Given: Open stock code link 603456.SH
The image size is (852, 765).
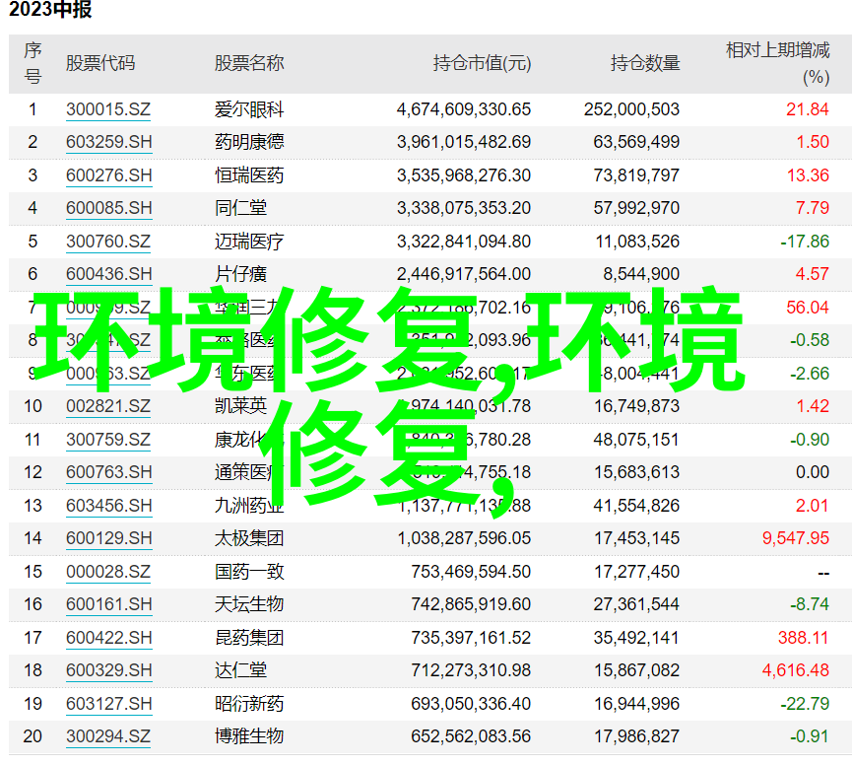Looking at the screenshot, I should point(108,506).
